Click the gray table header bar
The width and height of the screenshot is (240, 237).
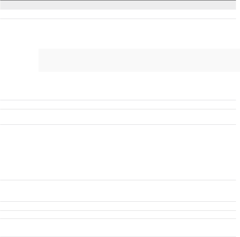(118, 5)
